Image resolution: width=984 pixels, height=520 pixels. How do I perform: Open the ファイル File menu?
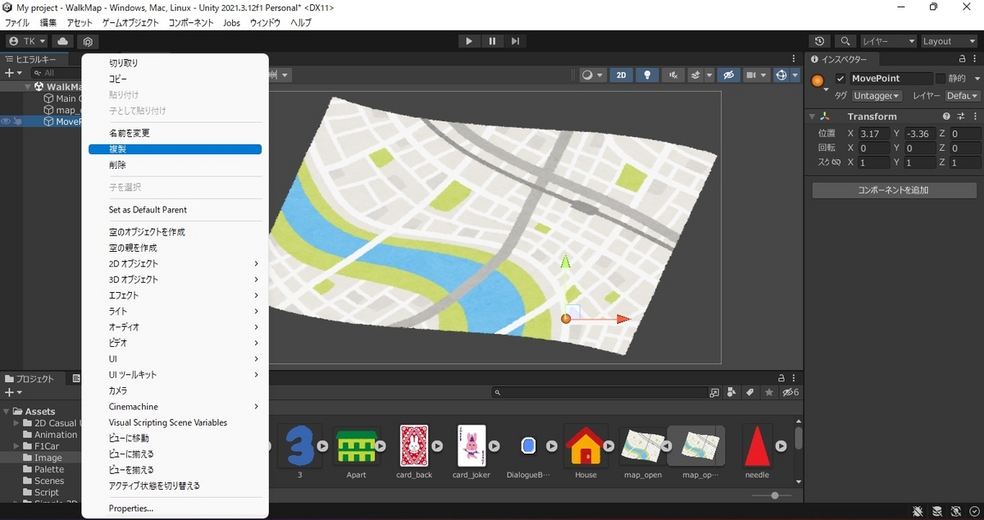17,23
